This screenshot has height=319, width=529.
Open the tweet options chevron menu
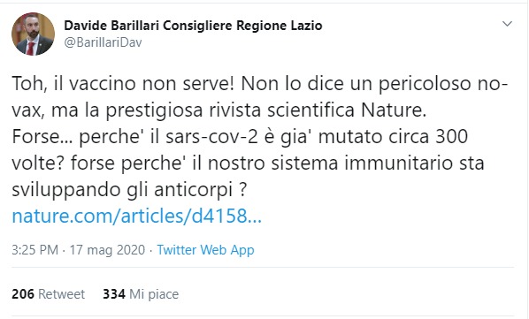(507, 24)
